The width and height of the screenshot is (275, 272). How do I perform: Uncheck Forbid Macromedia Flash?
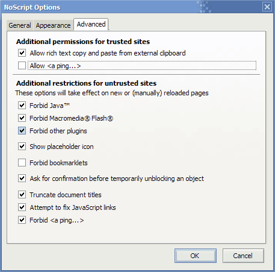pos(22,118)
